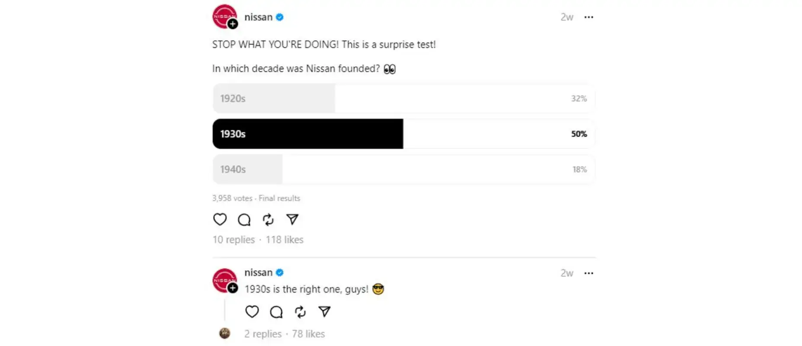Like the Nissan poll post
Image resolution: width=802 pixels, height=346 pixels.
(220, 220)
